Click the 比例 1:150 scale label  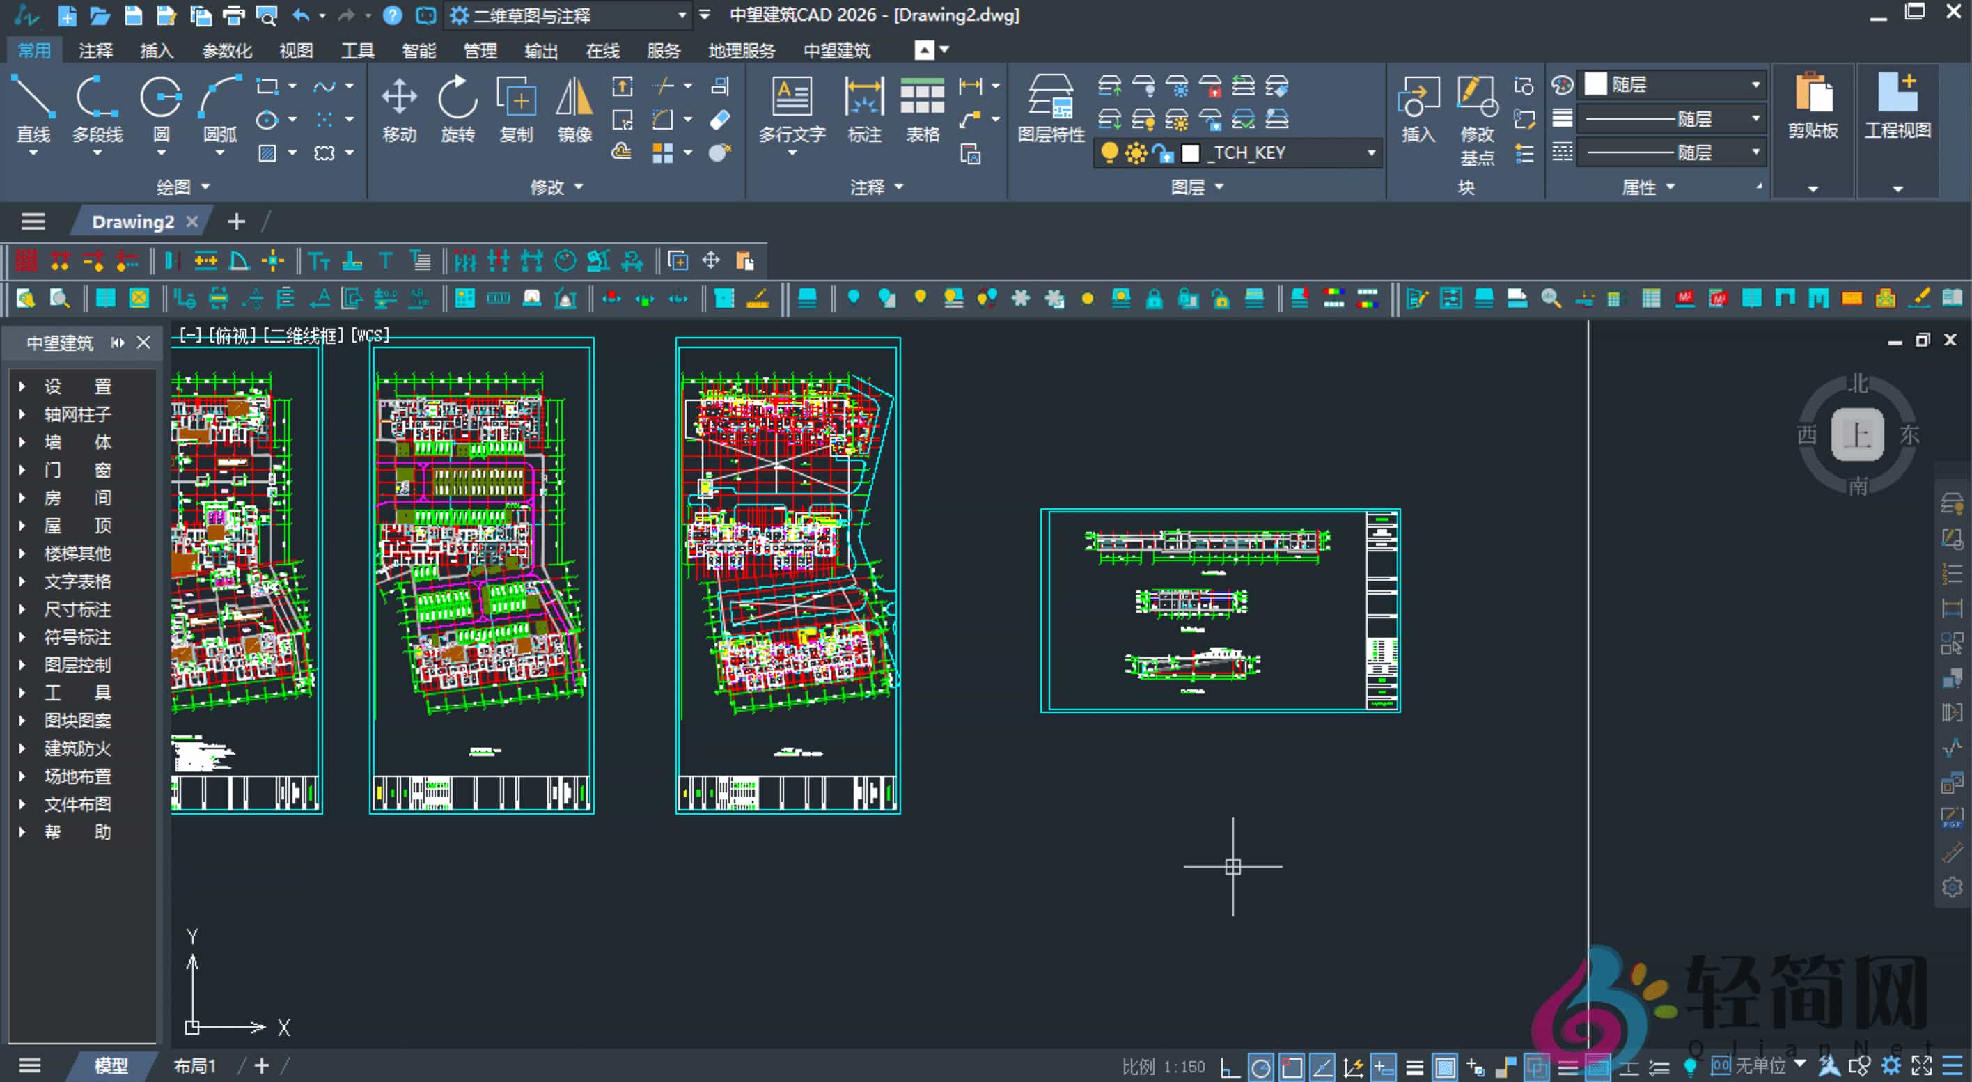click(1163, 1066)
